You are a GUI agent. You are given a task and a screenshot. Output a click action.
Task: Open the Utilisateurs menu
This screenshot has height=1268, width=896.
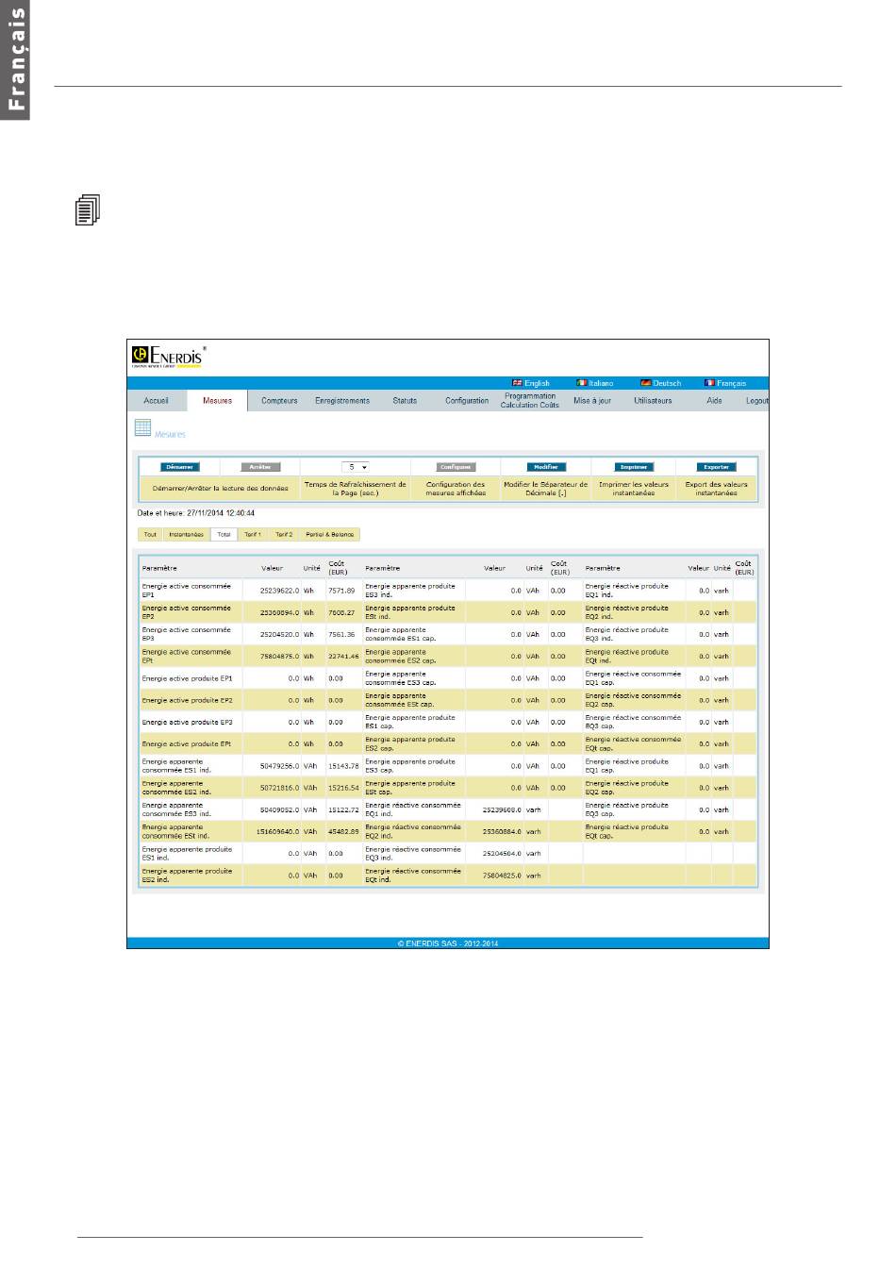pyautogui.click(x=653, y=401)
